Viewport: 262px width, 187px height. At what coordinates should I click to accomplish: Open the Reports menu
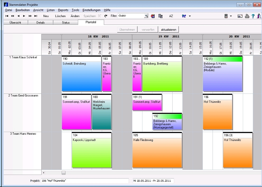(x=63, y=10)
